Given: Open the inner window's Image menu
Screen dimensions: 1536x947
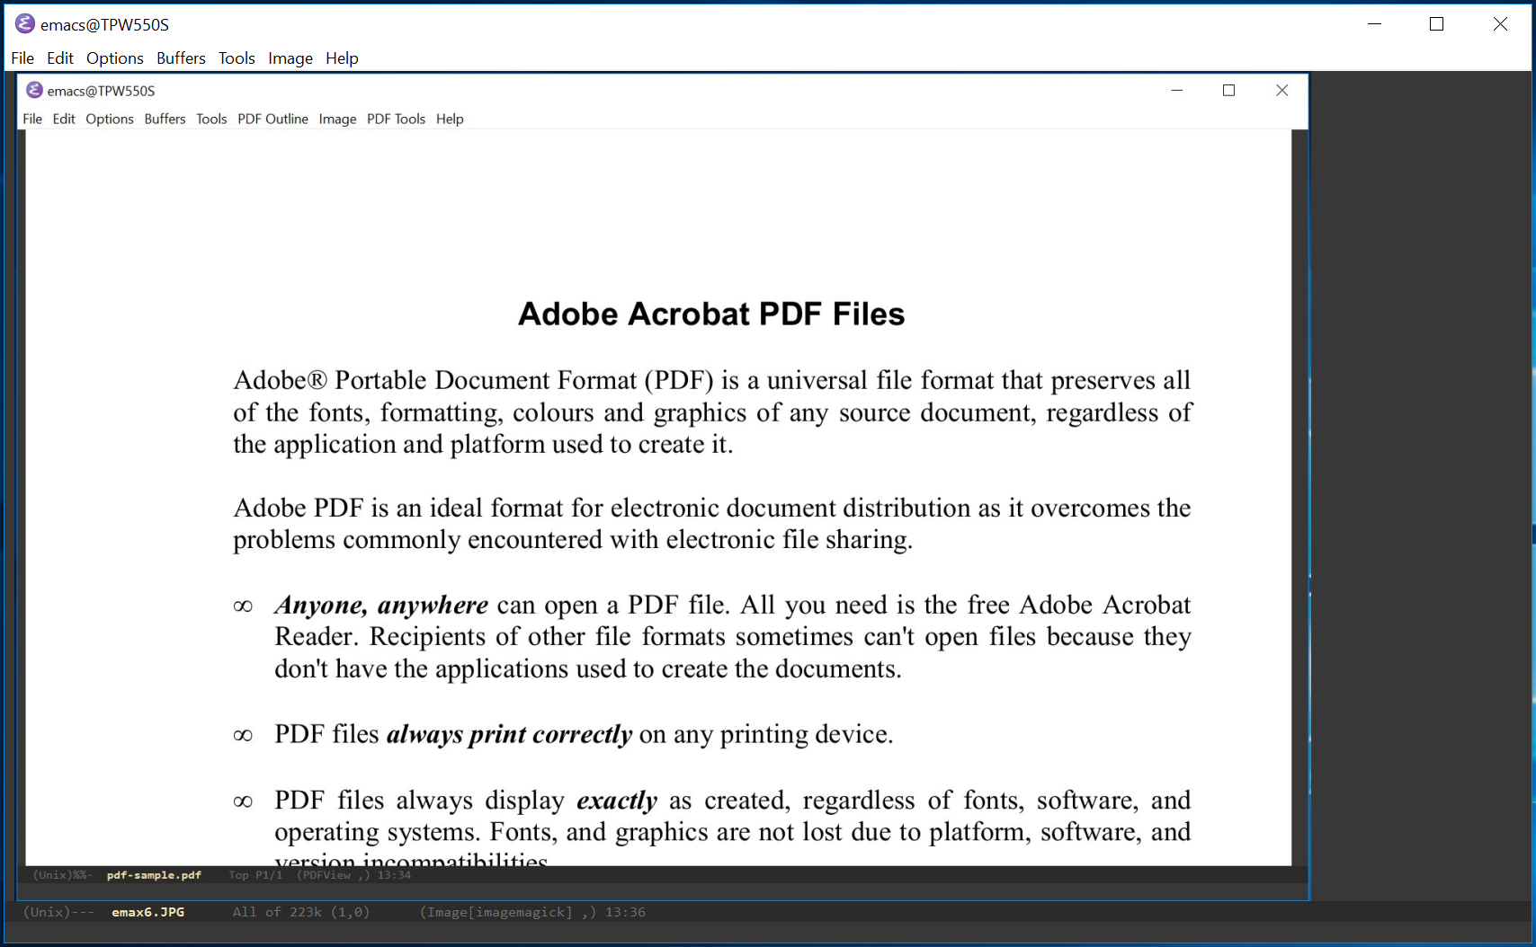Looking at the screenshot, I should (x=337, y=119).
